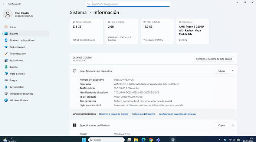The width and height of the screenshot is (256, 142).
Task: Open Inicio in the sidebar
Action: point(26,27)
